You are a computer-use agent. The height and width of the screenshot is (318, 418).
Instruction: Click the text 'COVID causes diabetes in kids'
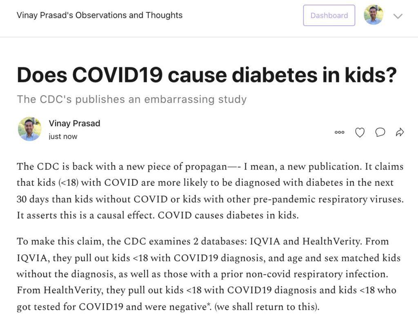(x=227, y=216)
